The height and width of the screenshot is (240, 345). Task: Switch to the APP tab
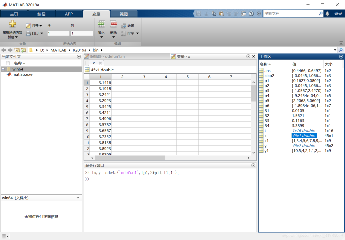[x=69, y=14]
